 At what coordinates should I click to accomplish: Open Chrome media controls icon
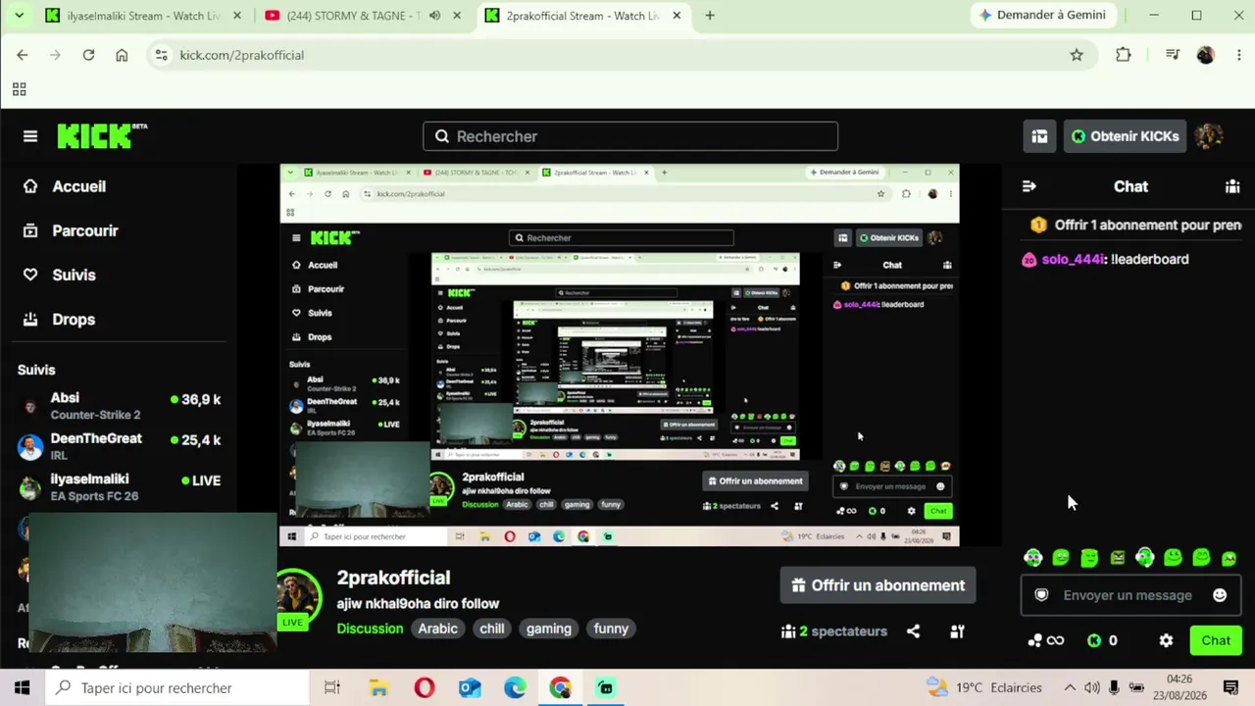[1173, 55]
